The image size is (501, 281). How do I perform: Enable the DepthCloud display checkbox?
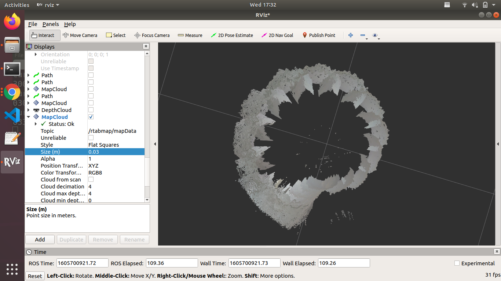(91, 110)
